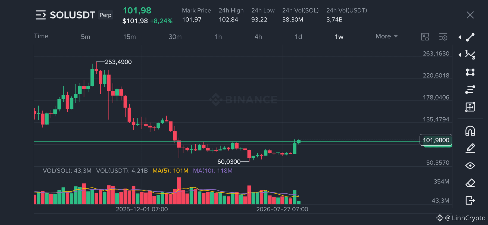The width and height of the screenshot is (488, 225).
Task: Click the 135,4794 price axis label
Action: click(436, 119)
